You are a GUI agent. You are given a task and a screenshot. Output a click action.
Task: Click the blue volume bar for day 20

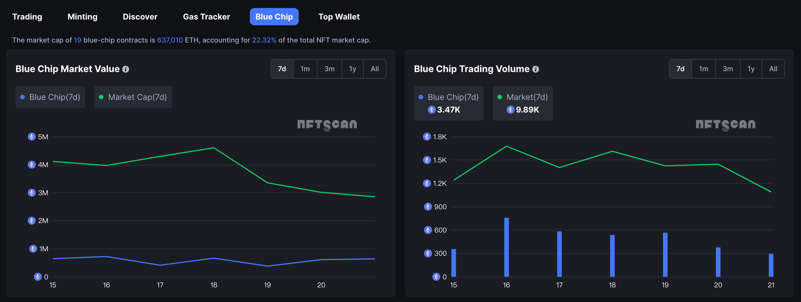click(x=718, y=262)
